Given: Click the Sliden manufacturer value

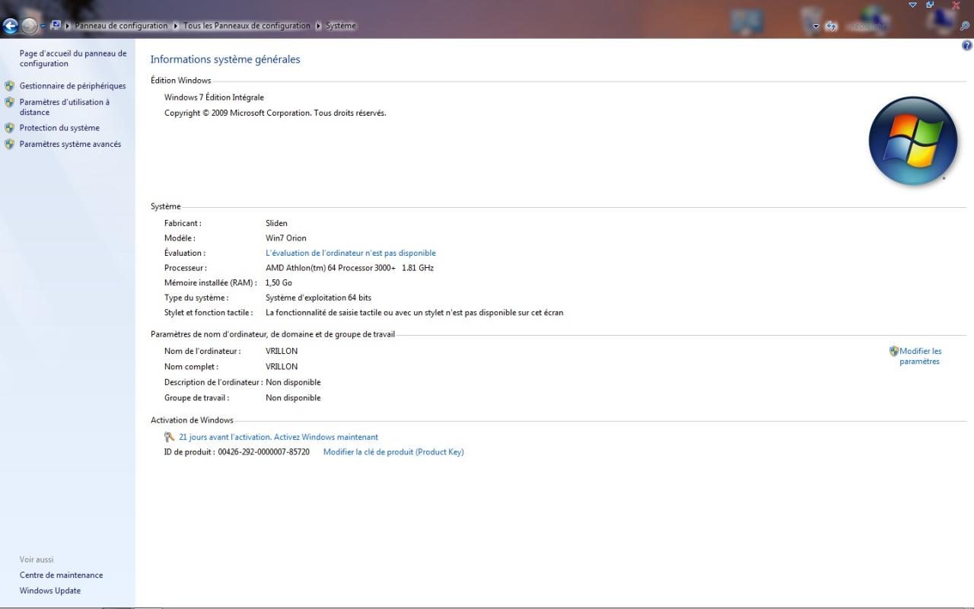Looking at the screenshot, I should pos(276,223).
